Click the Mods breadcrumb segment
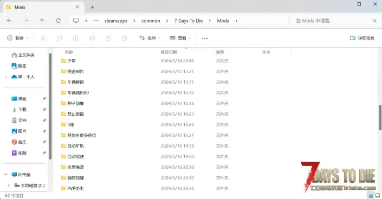The width and height of the screenshot is (382, 199). coord(223,21)
